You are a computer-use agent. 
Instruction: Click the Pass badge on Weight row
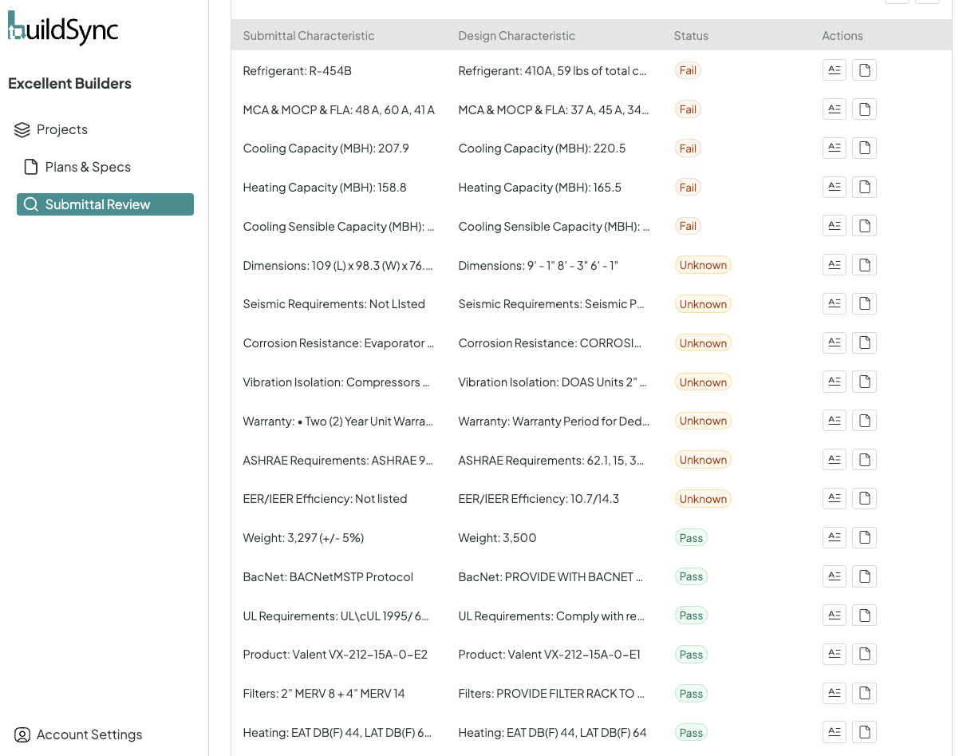click(691, 538)
